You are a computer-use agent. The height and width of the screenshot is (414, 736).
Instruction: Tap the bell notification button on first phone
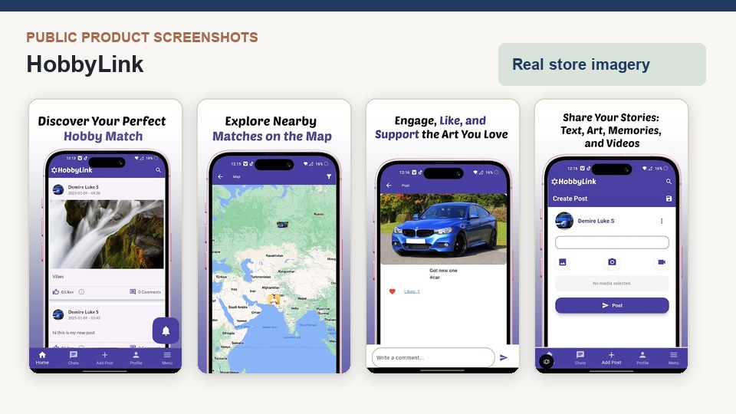click(166, 331)
